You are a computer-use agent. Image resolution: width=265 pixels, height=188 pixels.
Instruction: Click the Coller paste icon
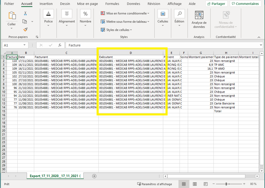(x=12, y=15)
